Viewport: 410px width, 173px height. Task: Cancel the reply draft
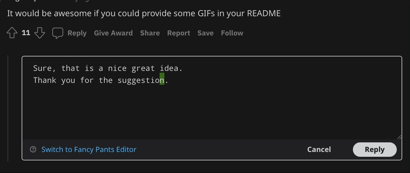click(319, 150)
